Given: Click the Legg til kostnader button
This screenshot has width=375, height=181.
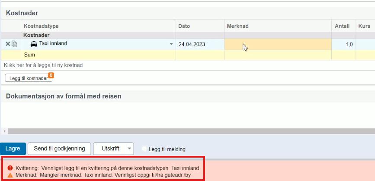Looking at the screenshot, I should tap(29, 78).
